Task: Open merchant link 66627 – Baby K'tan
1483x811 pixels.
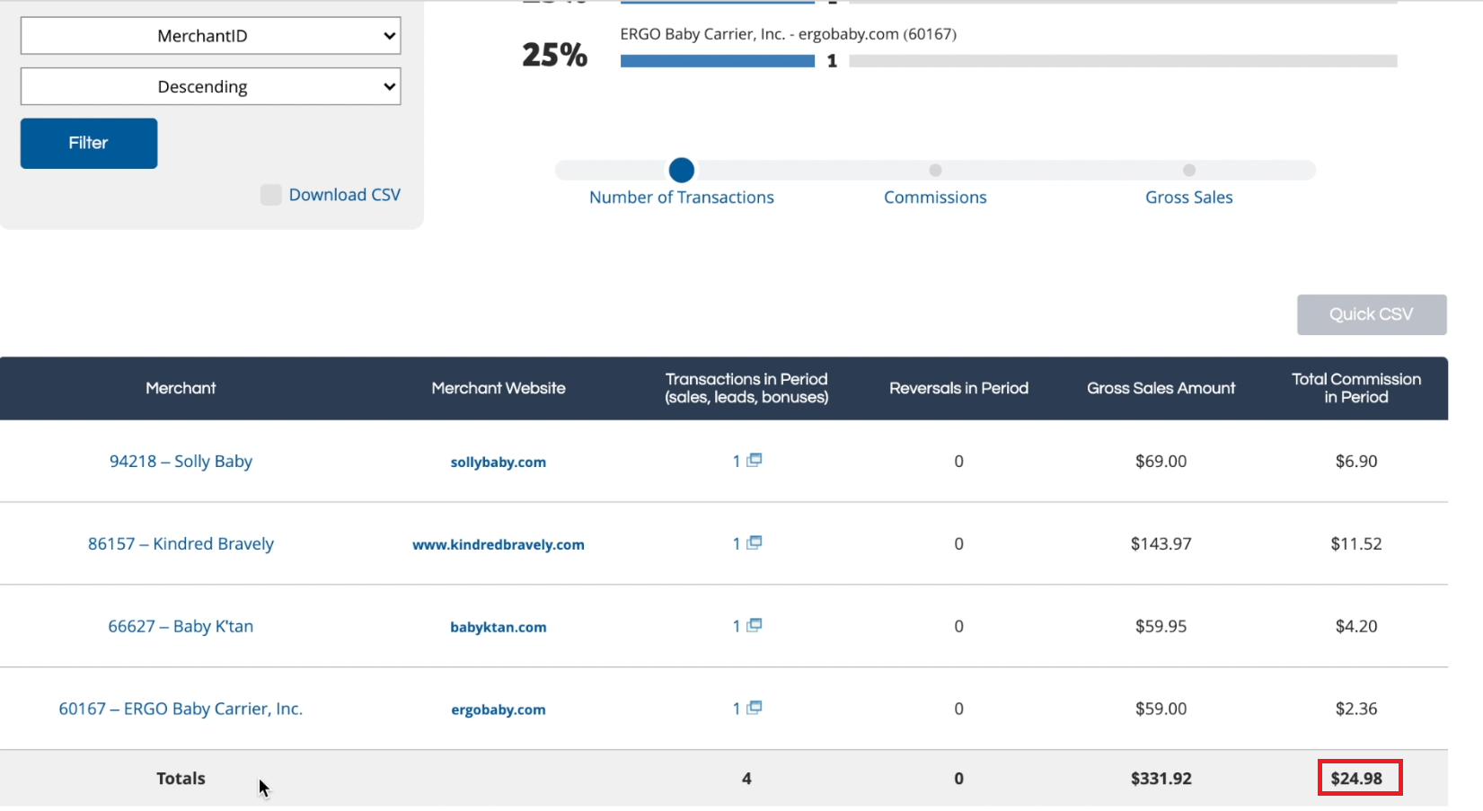Action: [181, 626]
